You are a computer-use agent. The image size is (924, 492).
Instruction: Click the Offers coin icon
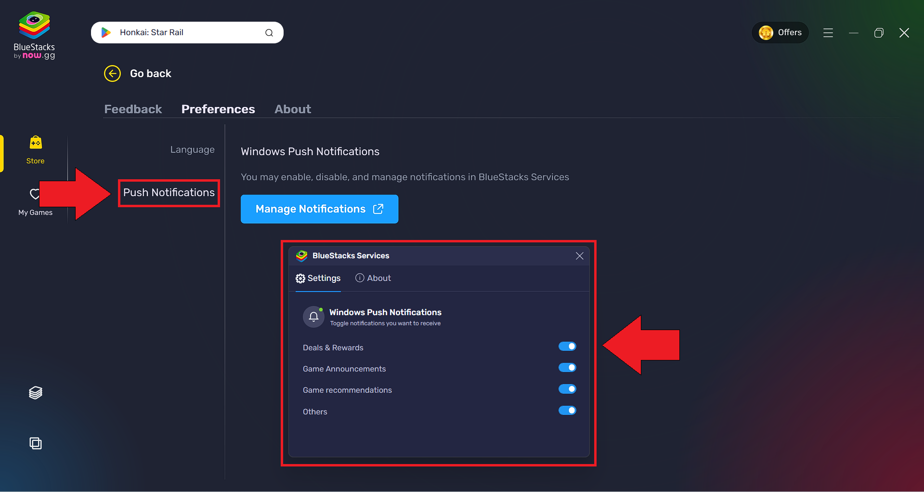(x=766, y=32)
